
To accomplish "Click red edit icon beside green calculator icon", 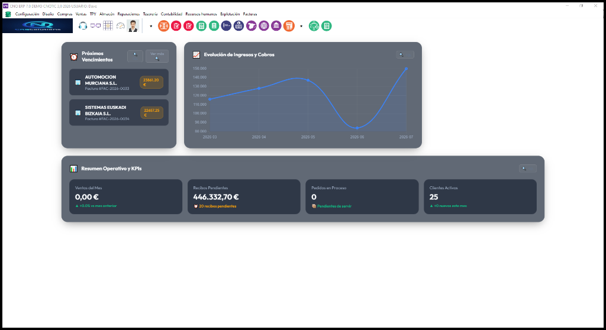I will coord(189,26).
